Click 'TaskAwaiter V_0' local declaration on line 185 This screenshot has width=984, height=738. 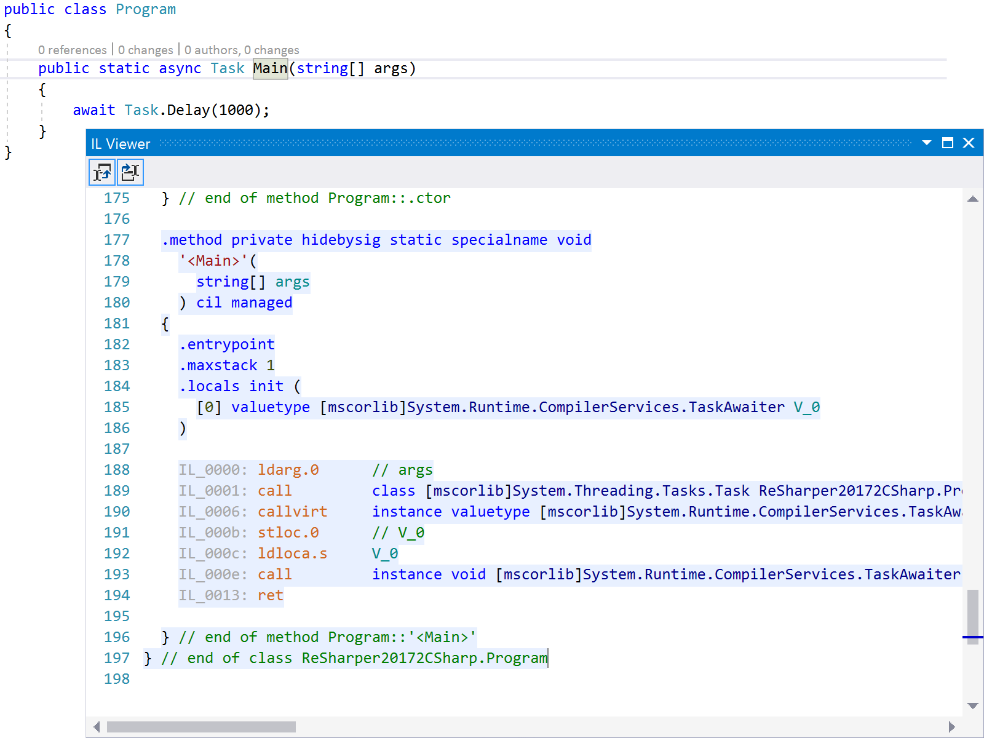point(754,407)
